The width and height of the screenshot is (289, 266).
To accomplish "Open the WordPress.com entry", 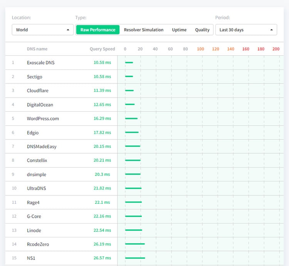I will point(43,119).
